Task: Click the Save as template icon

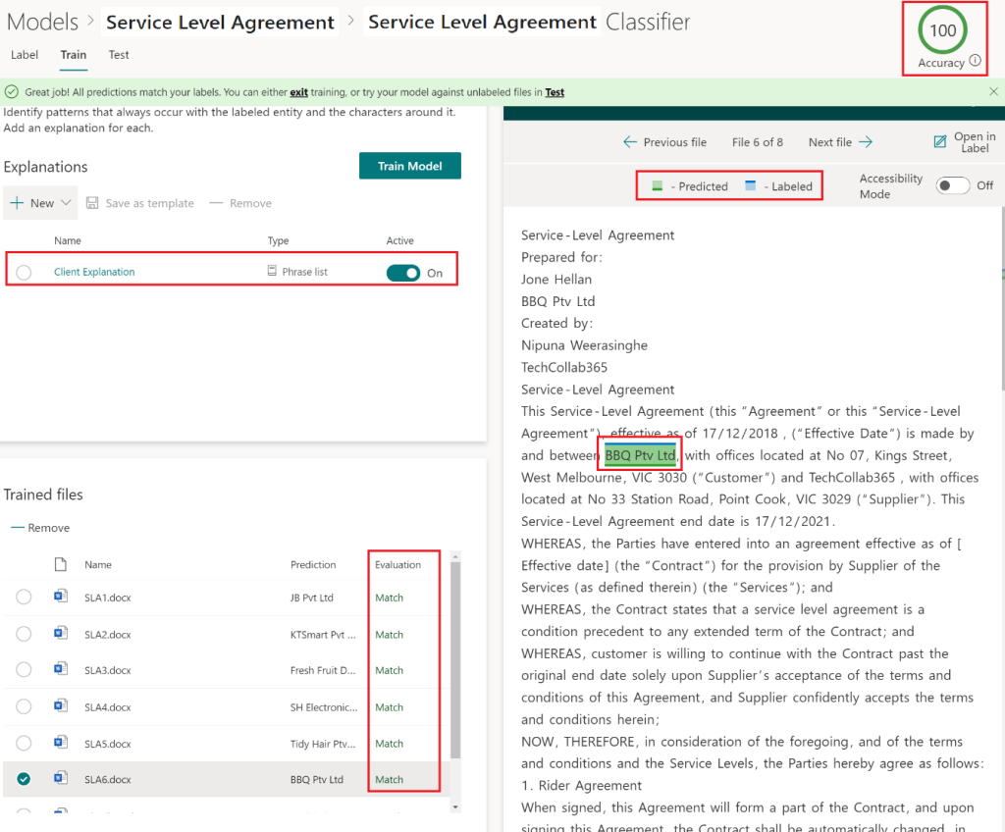Action: coord(92,203)
